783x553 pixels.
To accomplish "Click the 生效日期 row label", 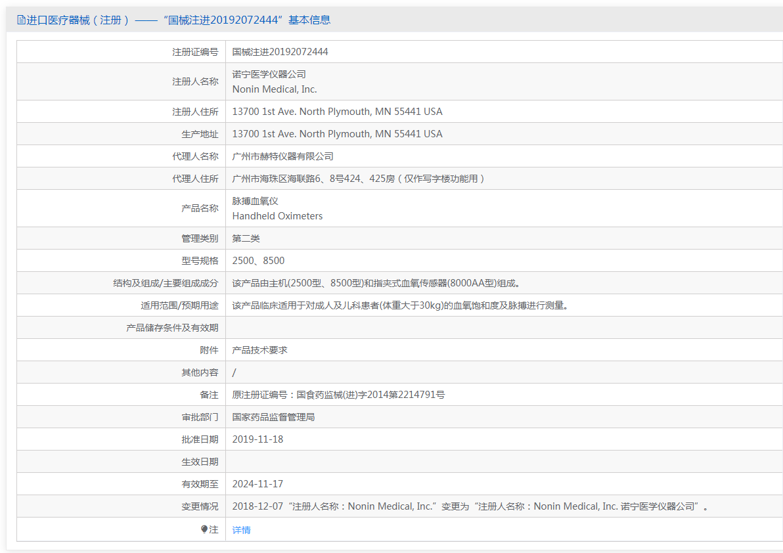I will [x=200, y=462].
